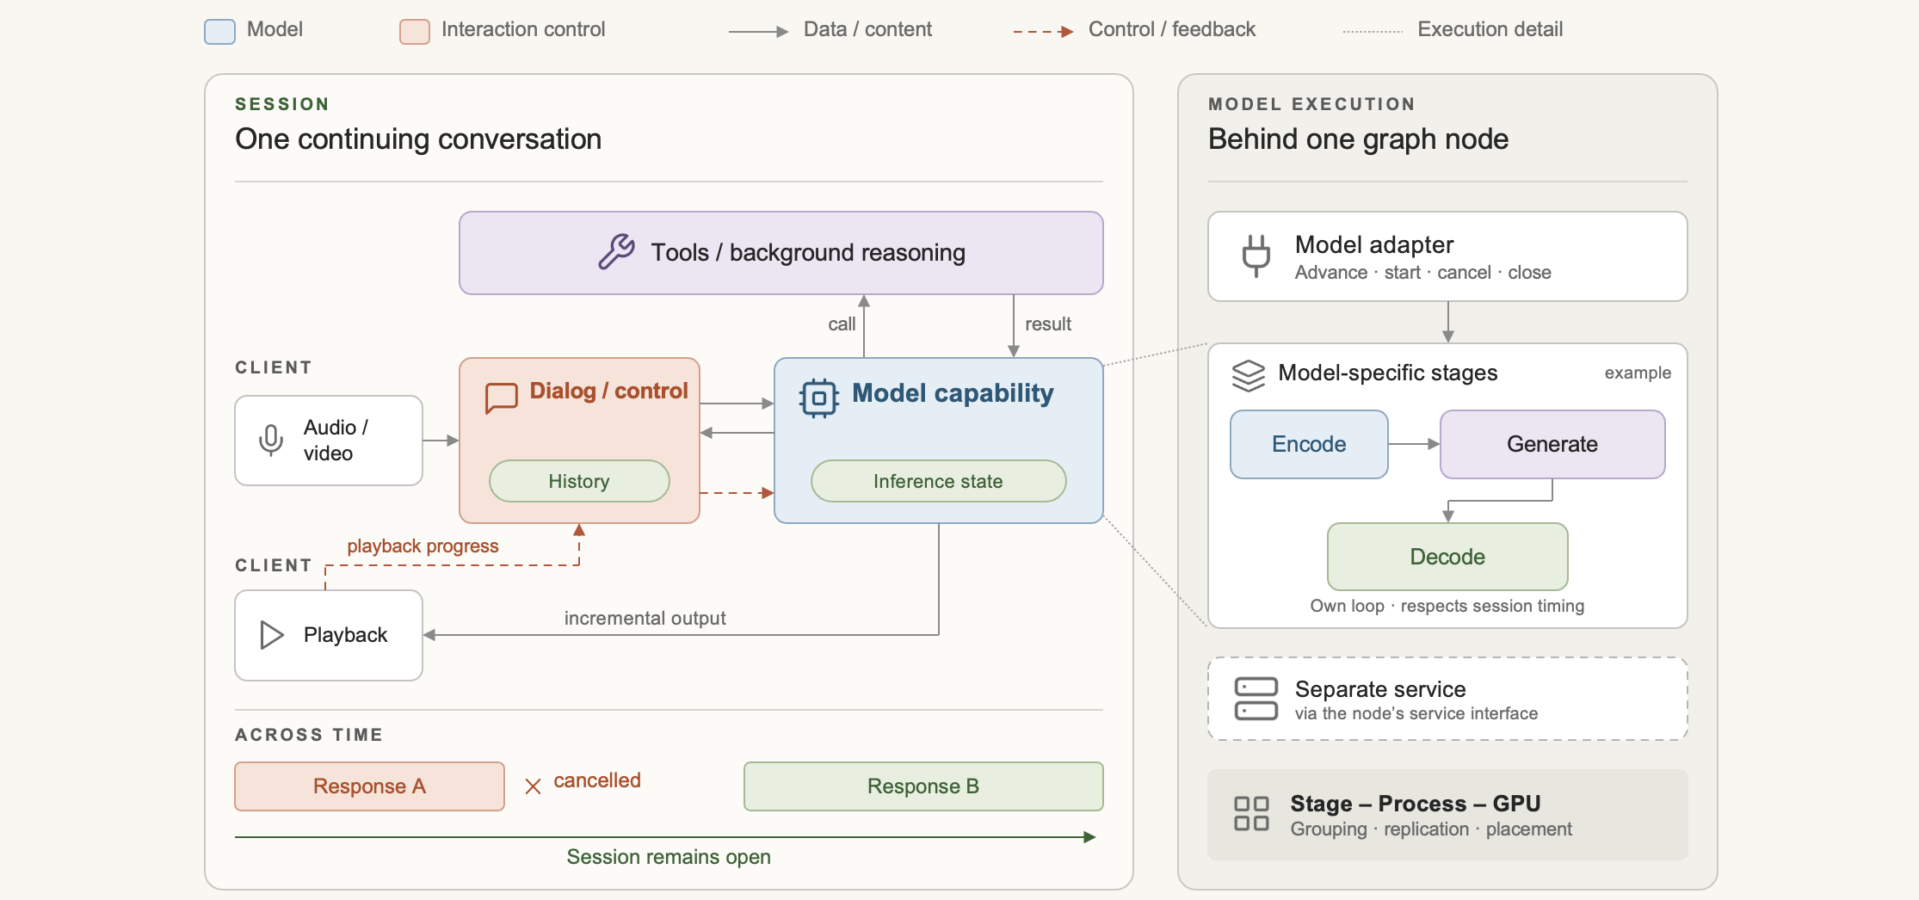The height and width of the screenshot is (900, 1919).
Task: Click Advance · start · cancel · close subtitle
Action: coord(1423,273)
